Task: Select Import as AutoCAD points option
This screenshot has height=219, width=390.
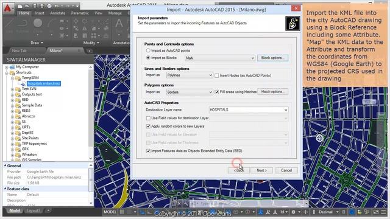Action: pyautogui.click(x=148, y=50)
